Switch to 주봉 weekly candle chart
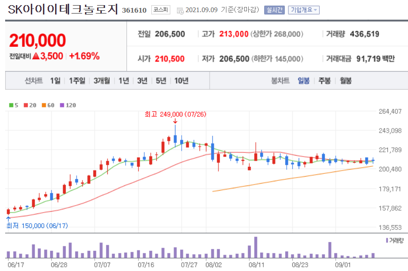 tap(324, 81)
